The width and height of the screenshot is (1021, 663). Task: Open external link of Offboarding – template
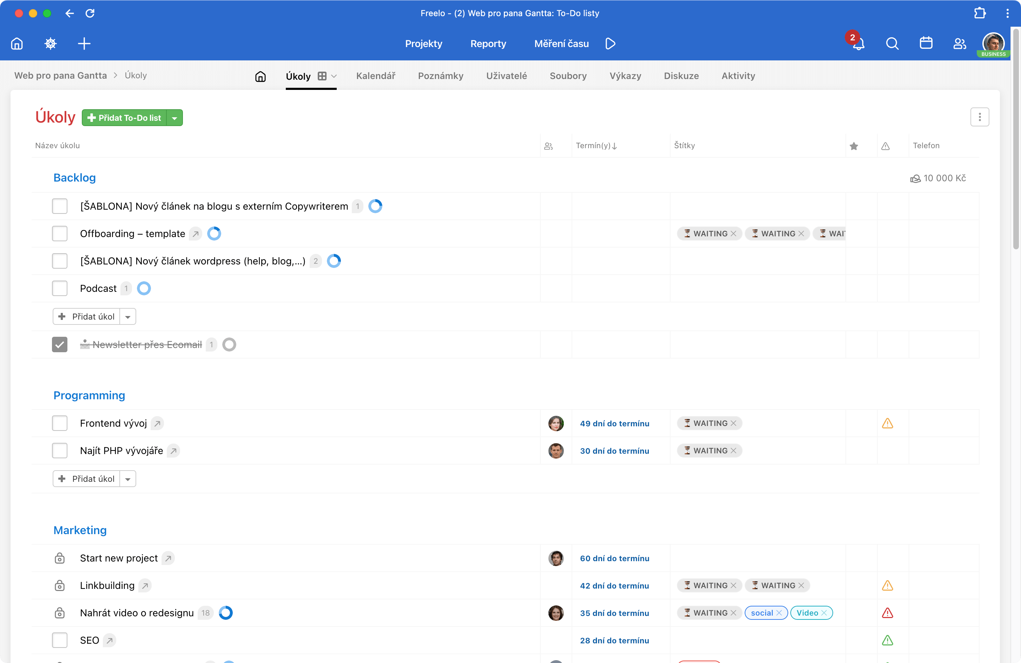coord(195,234)
